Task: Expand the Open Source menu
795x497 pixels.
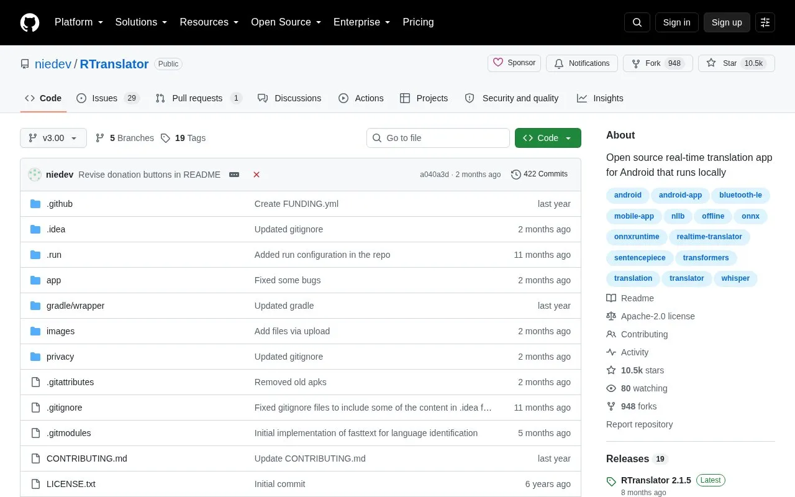Action: coord(286,22)
